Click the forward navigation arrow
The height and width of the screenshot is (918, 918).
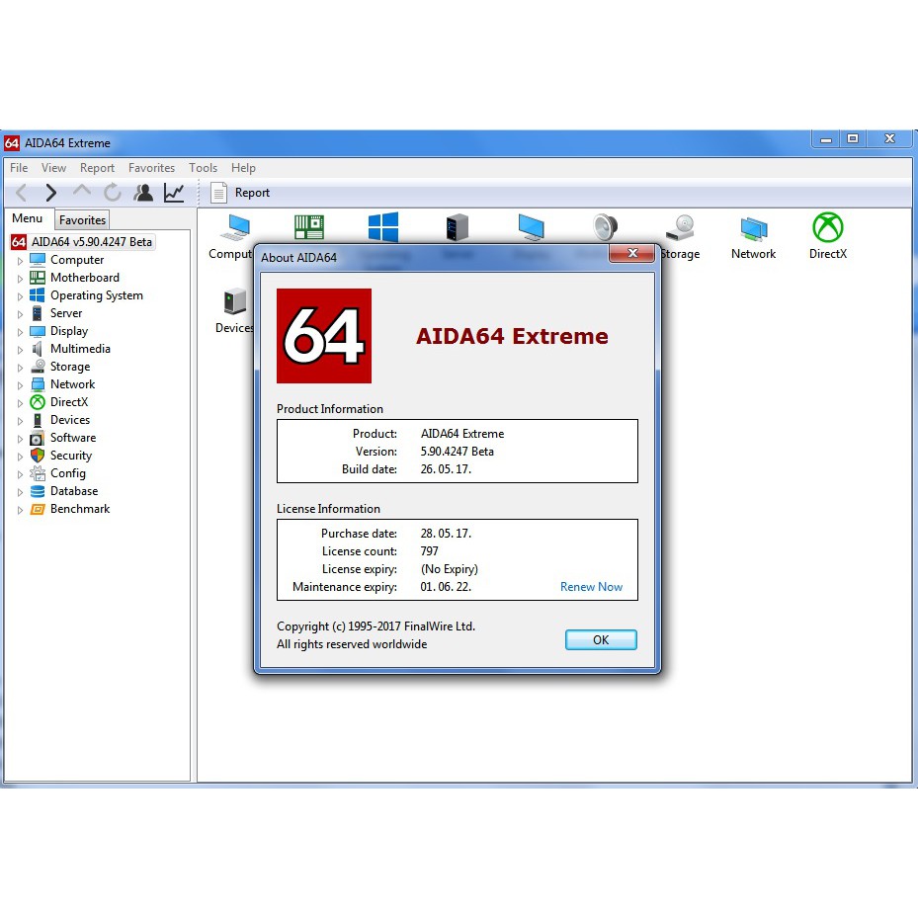pos(51,192)
